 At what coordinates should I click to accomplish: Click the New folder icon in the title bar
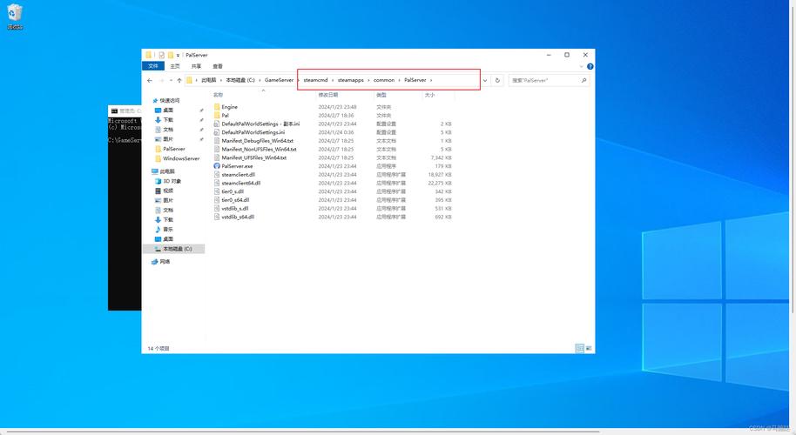tap(171, 55)
